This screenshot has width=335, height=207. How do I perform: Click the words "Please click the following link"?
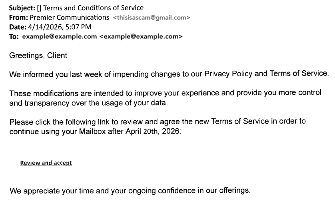coord(60,121)
